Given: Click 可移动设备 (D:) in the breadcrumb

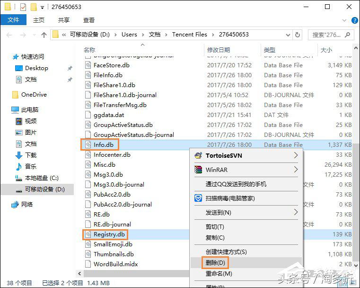Looking at the screenshot, I should [x=90, y=35].
